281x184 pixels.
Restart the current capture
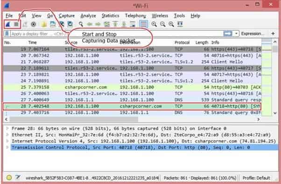[x=25, y=24]
